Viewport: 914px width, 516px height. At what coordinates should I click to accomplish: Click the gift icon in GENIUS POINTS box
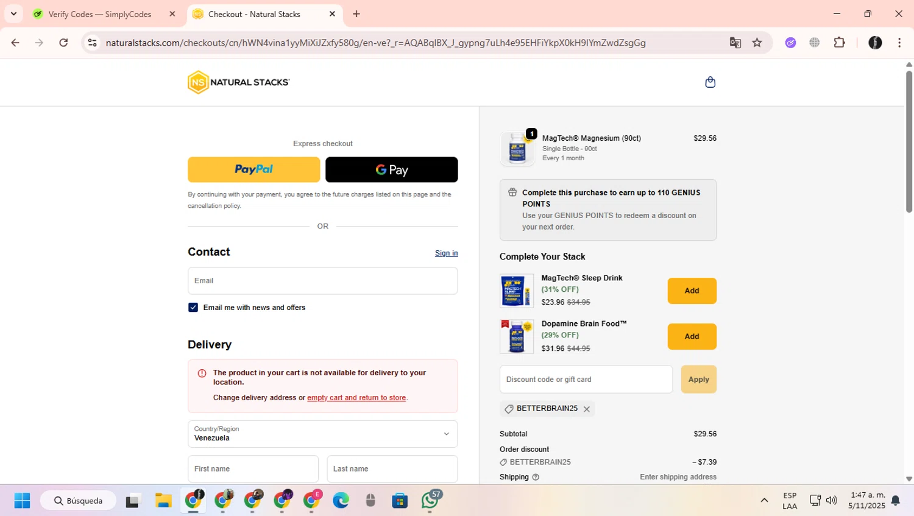[x=512, y=193]
